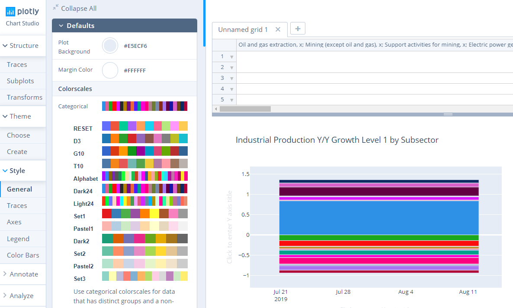The width and height of the screenshot is (513, 308).
Task: Open row 3 dropdown arrow in grid
Action: (232, 79)
